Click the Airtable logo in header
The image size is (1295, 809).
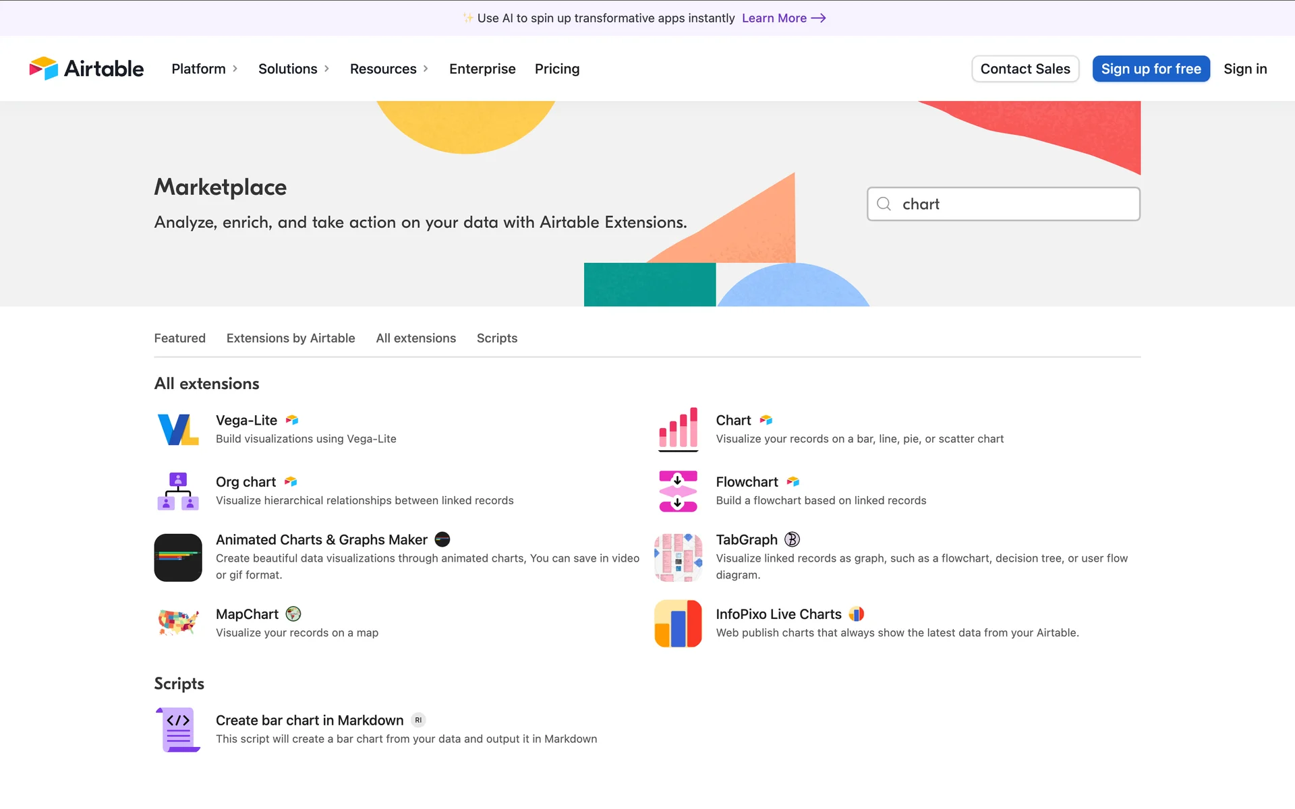click(86, 69)
